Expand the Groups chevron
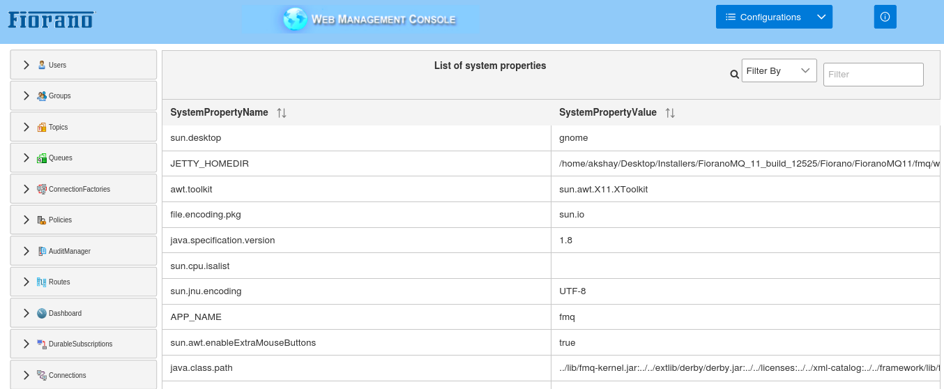The height and width of the screenshot is (389, 944). (26, 96)
